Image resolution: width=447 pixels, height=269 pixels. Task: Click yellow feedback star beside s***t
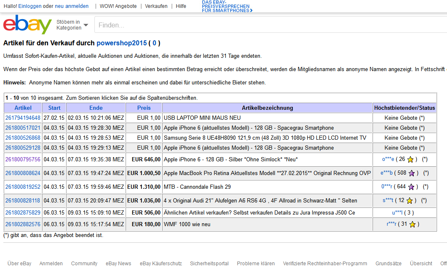coord(410,201)
